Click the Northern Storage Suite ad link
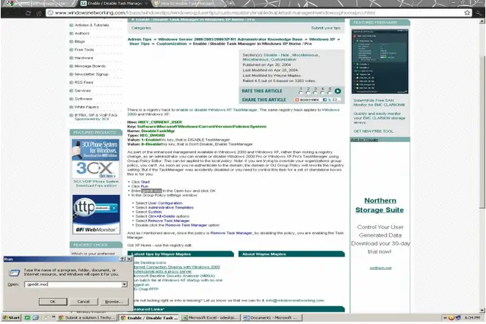 (380, 205)
